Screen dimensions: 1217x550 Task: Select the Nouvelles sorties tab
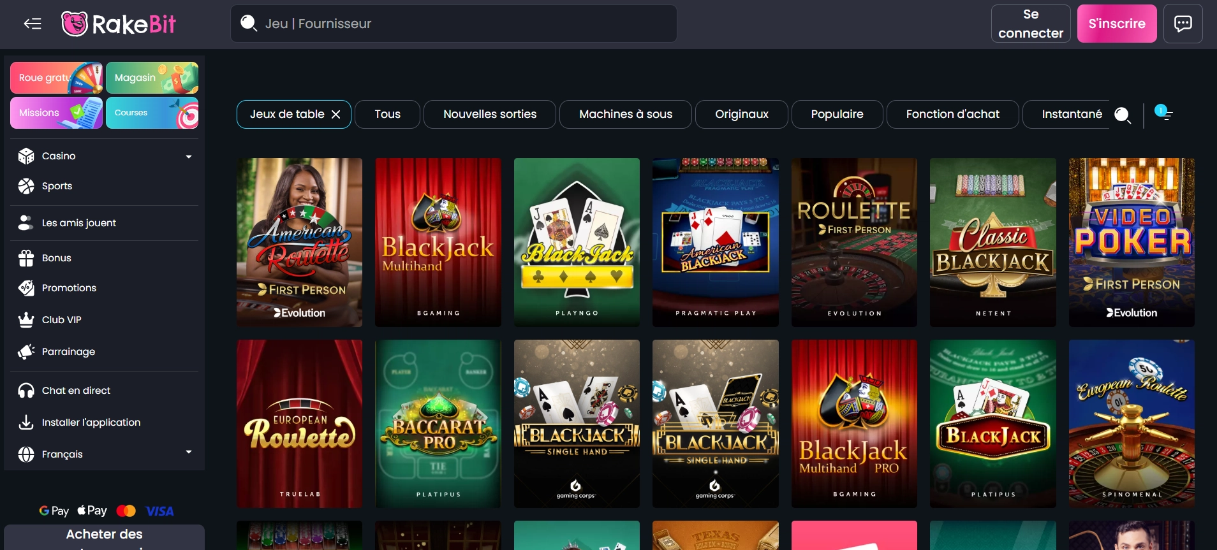490,115
